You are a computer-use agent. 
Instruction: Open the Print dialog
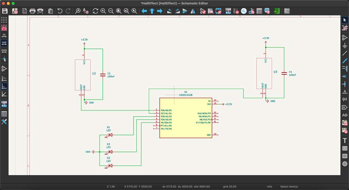(x=32, y=11)
